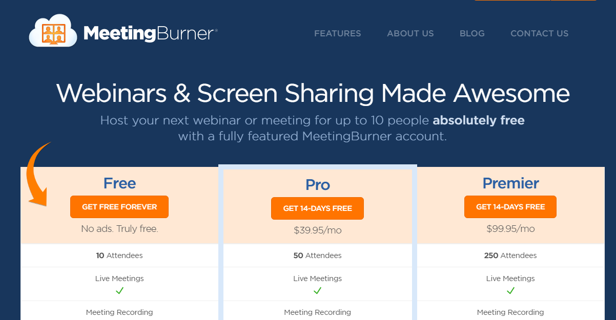Click Pro plan Get 14-Days Free button

click(x=318, y=208)
